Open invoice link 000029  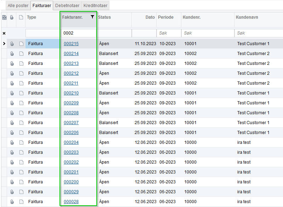pos(71,192)
